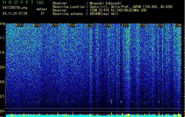Click the 0.9 frequency axis label
185x117 pixels.
(3, 67)
